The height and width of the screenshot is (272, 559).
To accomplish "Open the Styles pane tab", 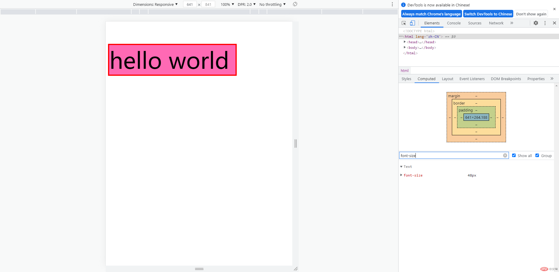I will click(x=406, y=79).
